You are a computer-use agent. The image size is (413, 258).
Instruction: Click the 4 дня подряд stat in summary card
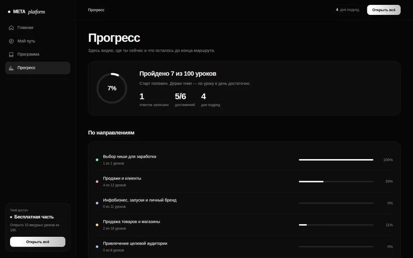210,100
